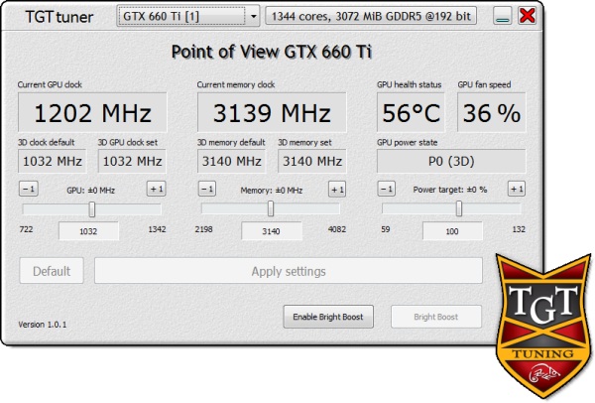
Task: Click the power target minimum value 59
Action: point(386,229)
